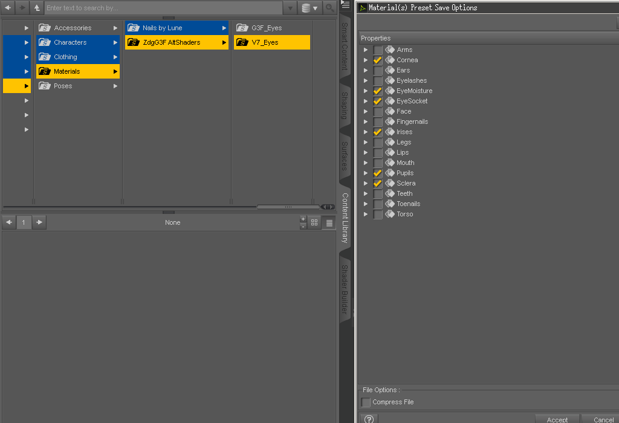
Task: Switch to the Smart Content tab
Action: [345, 46]
